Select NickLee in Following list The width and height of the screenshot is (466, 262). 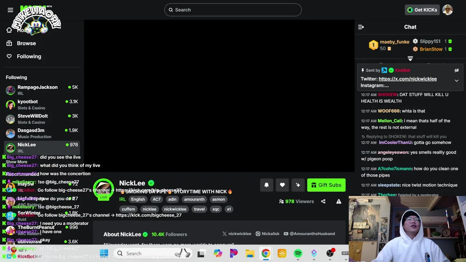[x=42, y=147]
